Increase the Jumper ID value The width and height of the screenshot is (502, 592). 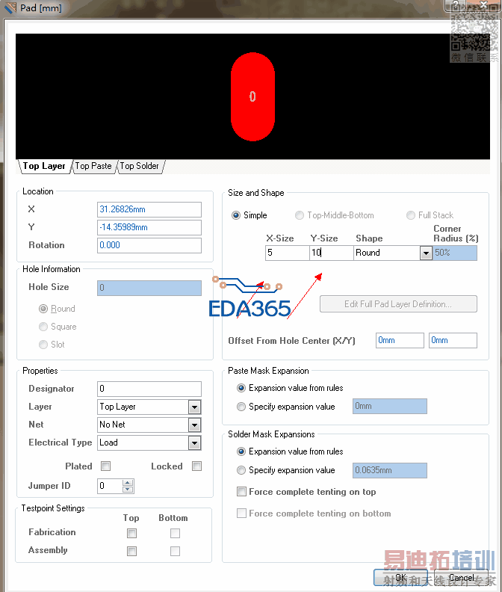(128, 483)
